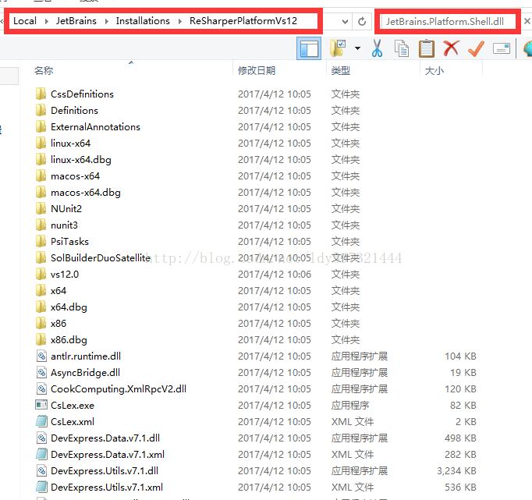The image size is (532, 500).
Task: Select the CsLex.xml file icon
Action: [x=41, y=421]
